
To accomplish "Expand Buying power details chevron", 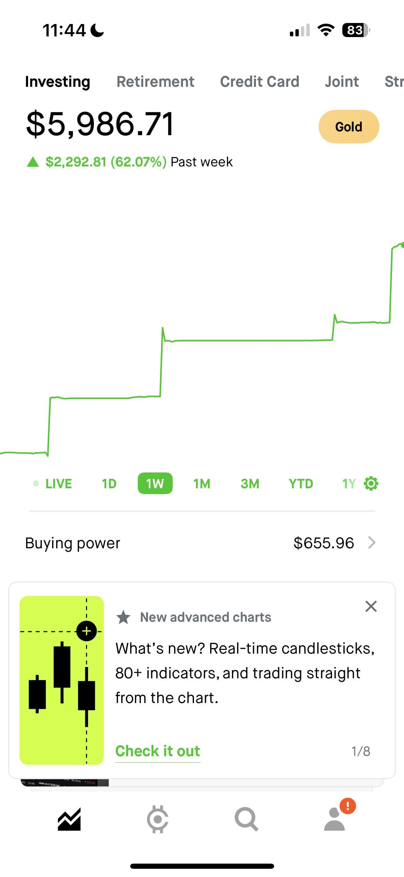I will click(x=372, y=543).
